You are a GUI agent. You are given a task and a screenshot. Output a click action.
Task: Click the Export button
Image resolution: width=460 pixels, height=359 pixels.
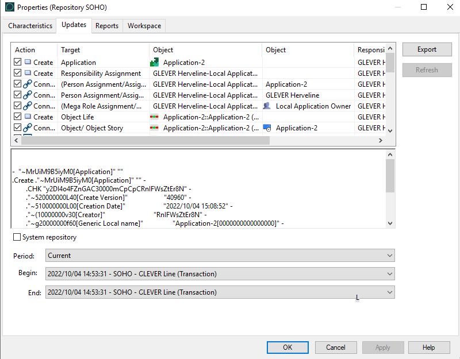point(427,49)
